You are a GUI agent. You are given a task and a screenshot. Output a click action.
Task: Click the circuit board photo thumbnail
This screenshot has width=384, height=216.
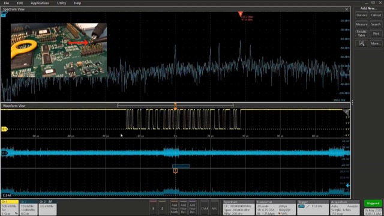click(x=59, y=50)
